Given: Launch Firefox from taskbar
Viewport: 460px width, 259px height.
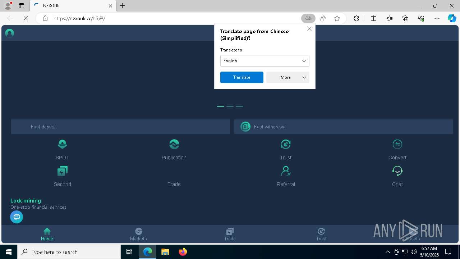Looking at the screenshot, I should tap(183, 252).
